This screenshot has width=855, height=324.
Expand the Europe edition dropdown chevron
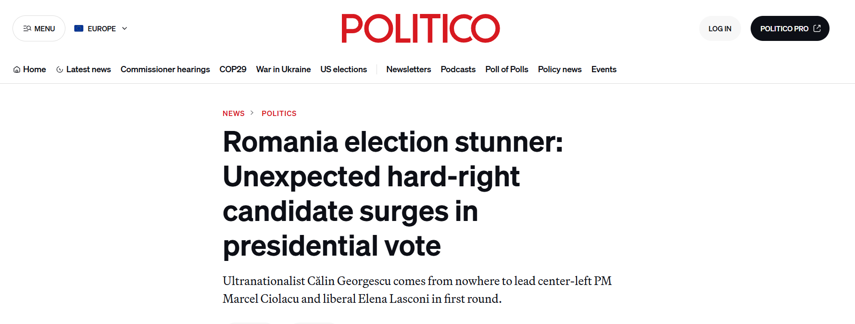(125, 28)
